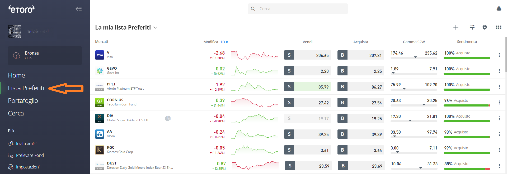Sell GEVO at 2.20
Screen dimensions: 507x174
[308, 71]
